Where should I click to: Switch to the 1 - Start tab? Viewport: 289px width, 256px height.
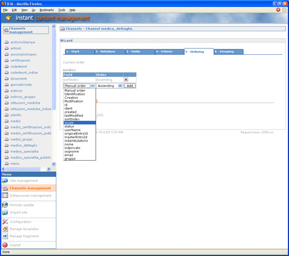[80, 51]
